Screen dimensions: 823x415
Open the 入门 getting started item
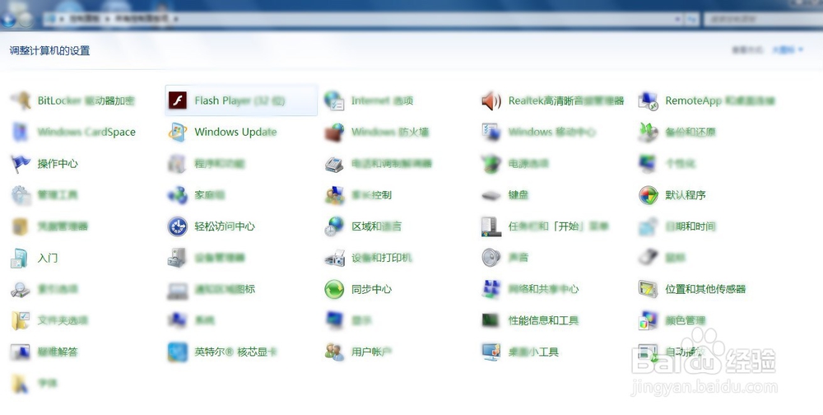(34, 258)
